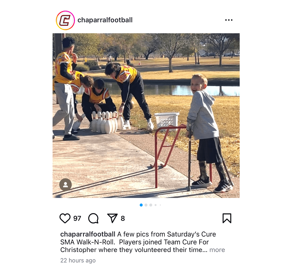Jump to the second carousel dot

(146, 205)
